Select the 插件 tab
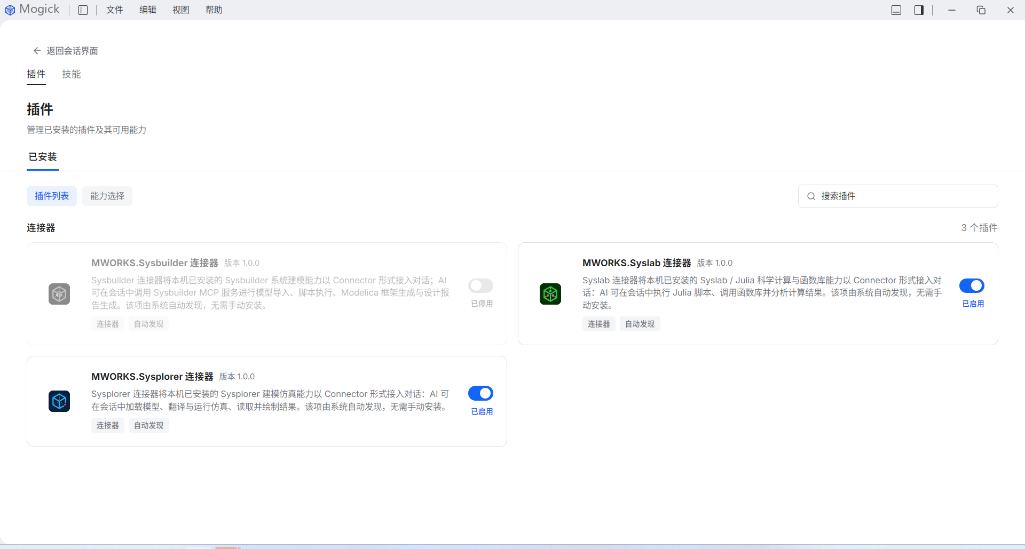The width and height of the screenshot is (1025, 549). (36, 74)
